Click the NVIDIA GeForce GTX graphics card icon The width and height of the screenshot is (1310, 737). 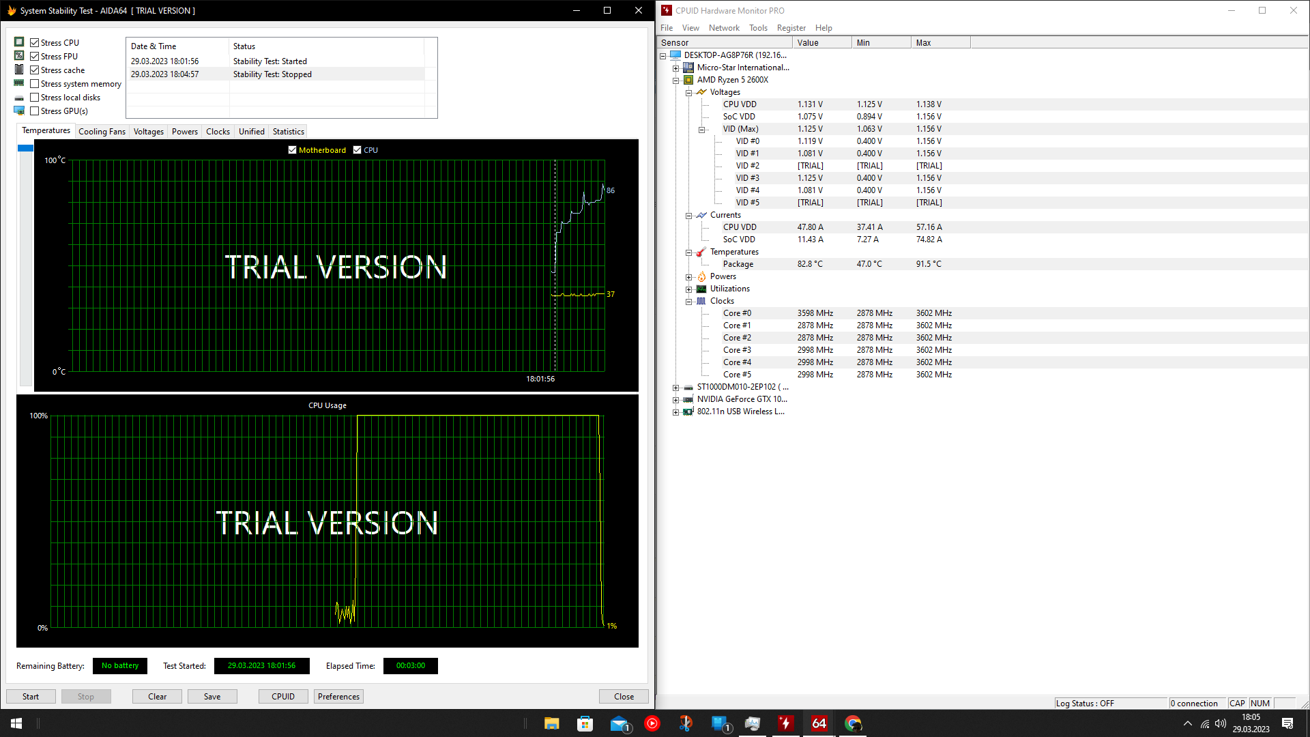[x=688, y=399]
